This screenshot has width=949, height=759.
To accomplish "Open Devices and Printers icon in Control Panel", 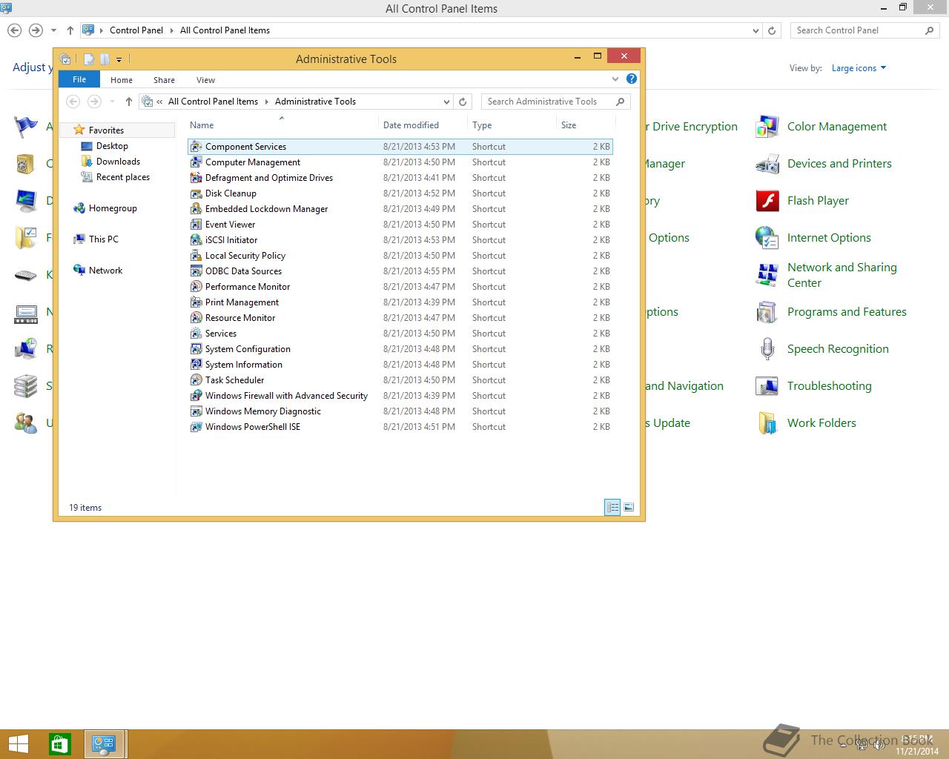I will pyautogui.click(x=767, y=164).
